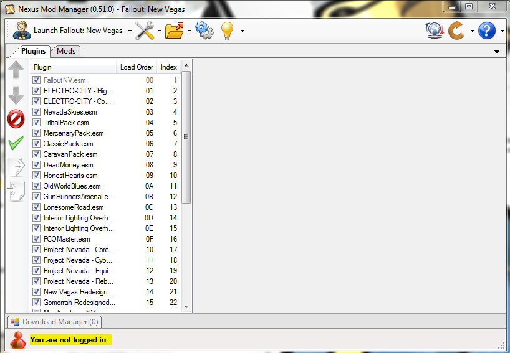
Task: Click the Nexus Mod Manager title bar logo
Action: [x=10, y=9]
